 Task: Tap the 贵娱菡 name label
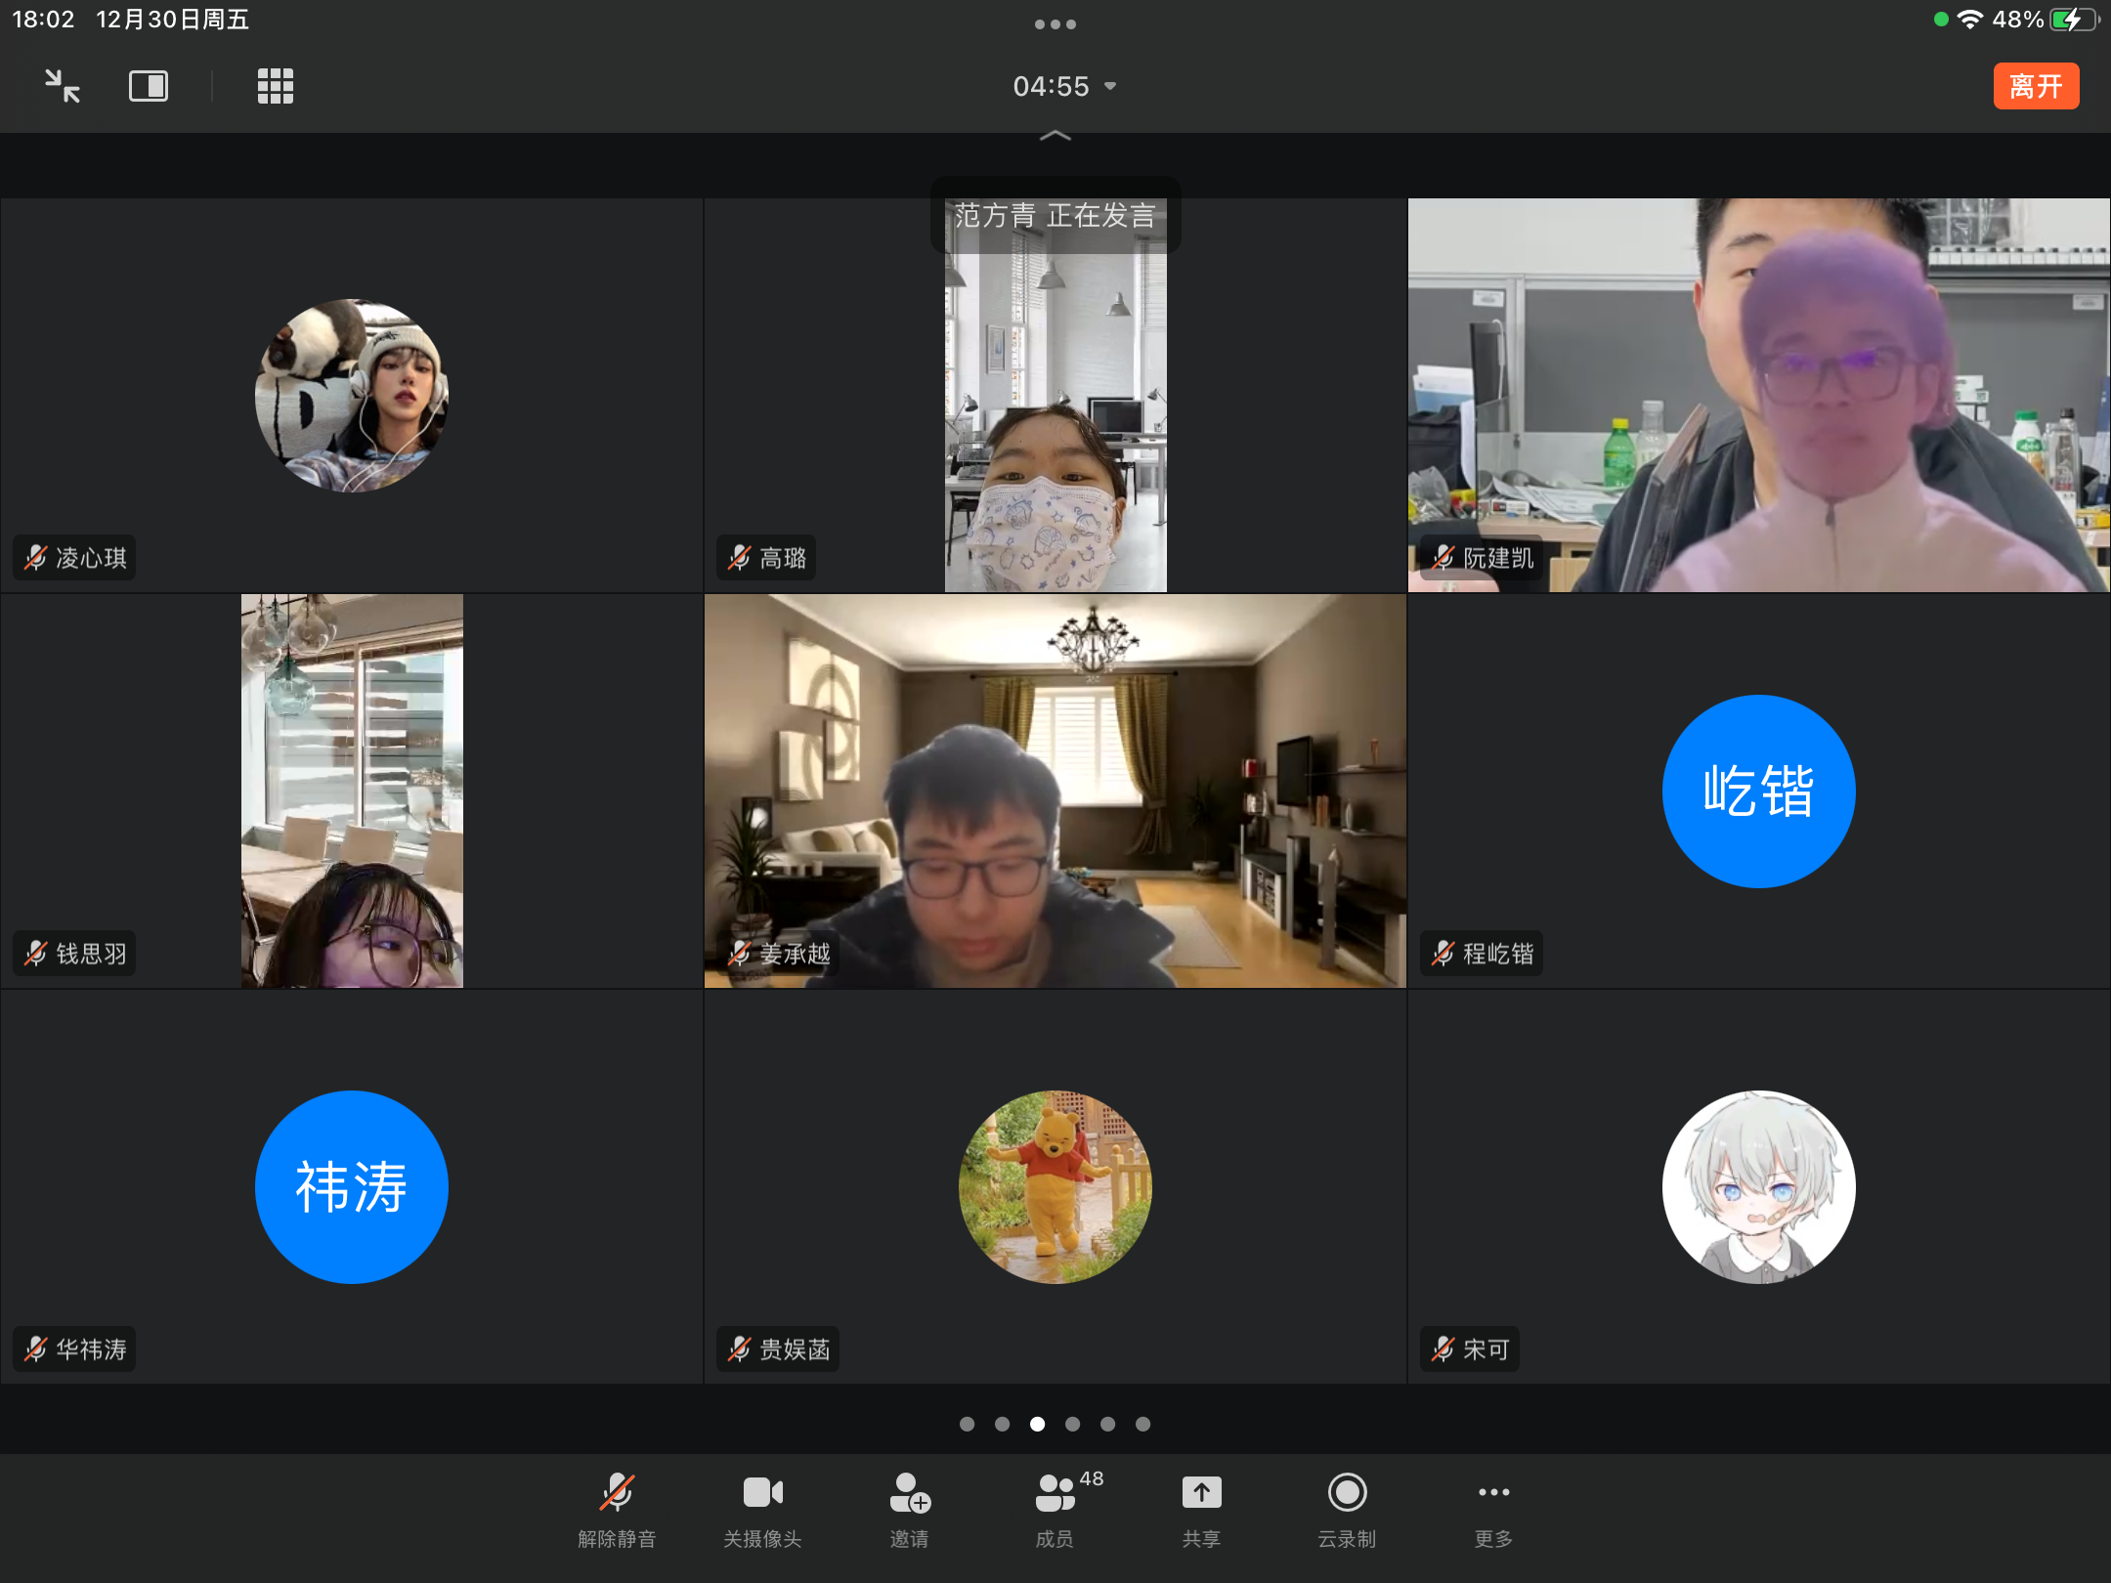(x=778, y=1349)
